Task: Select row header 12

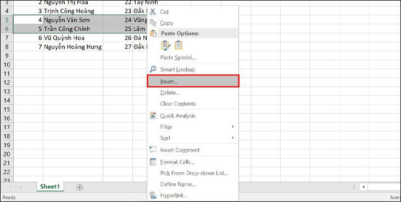Action: 7,83
